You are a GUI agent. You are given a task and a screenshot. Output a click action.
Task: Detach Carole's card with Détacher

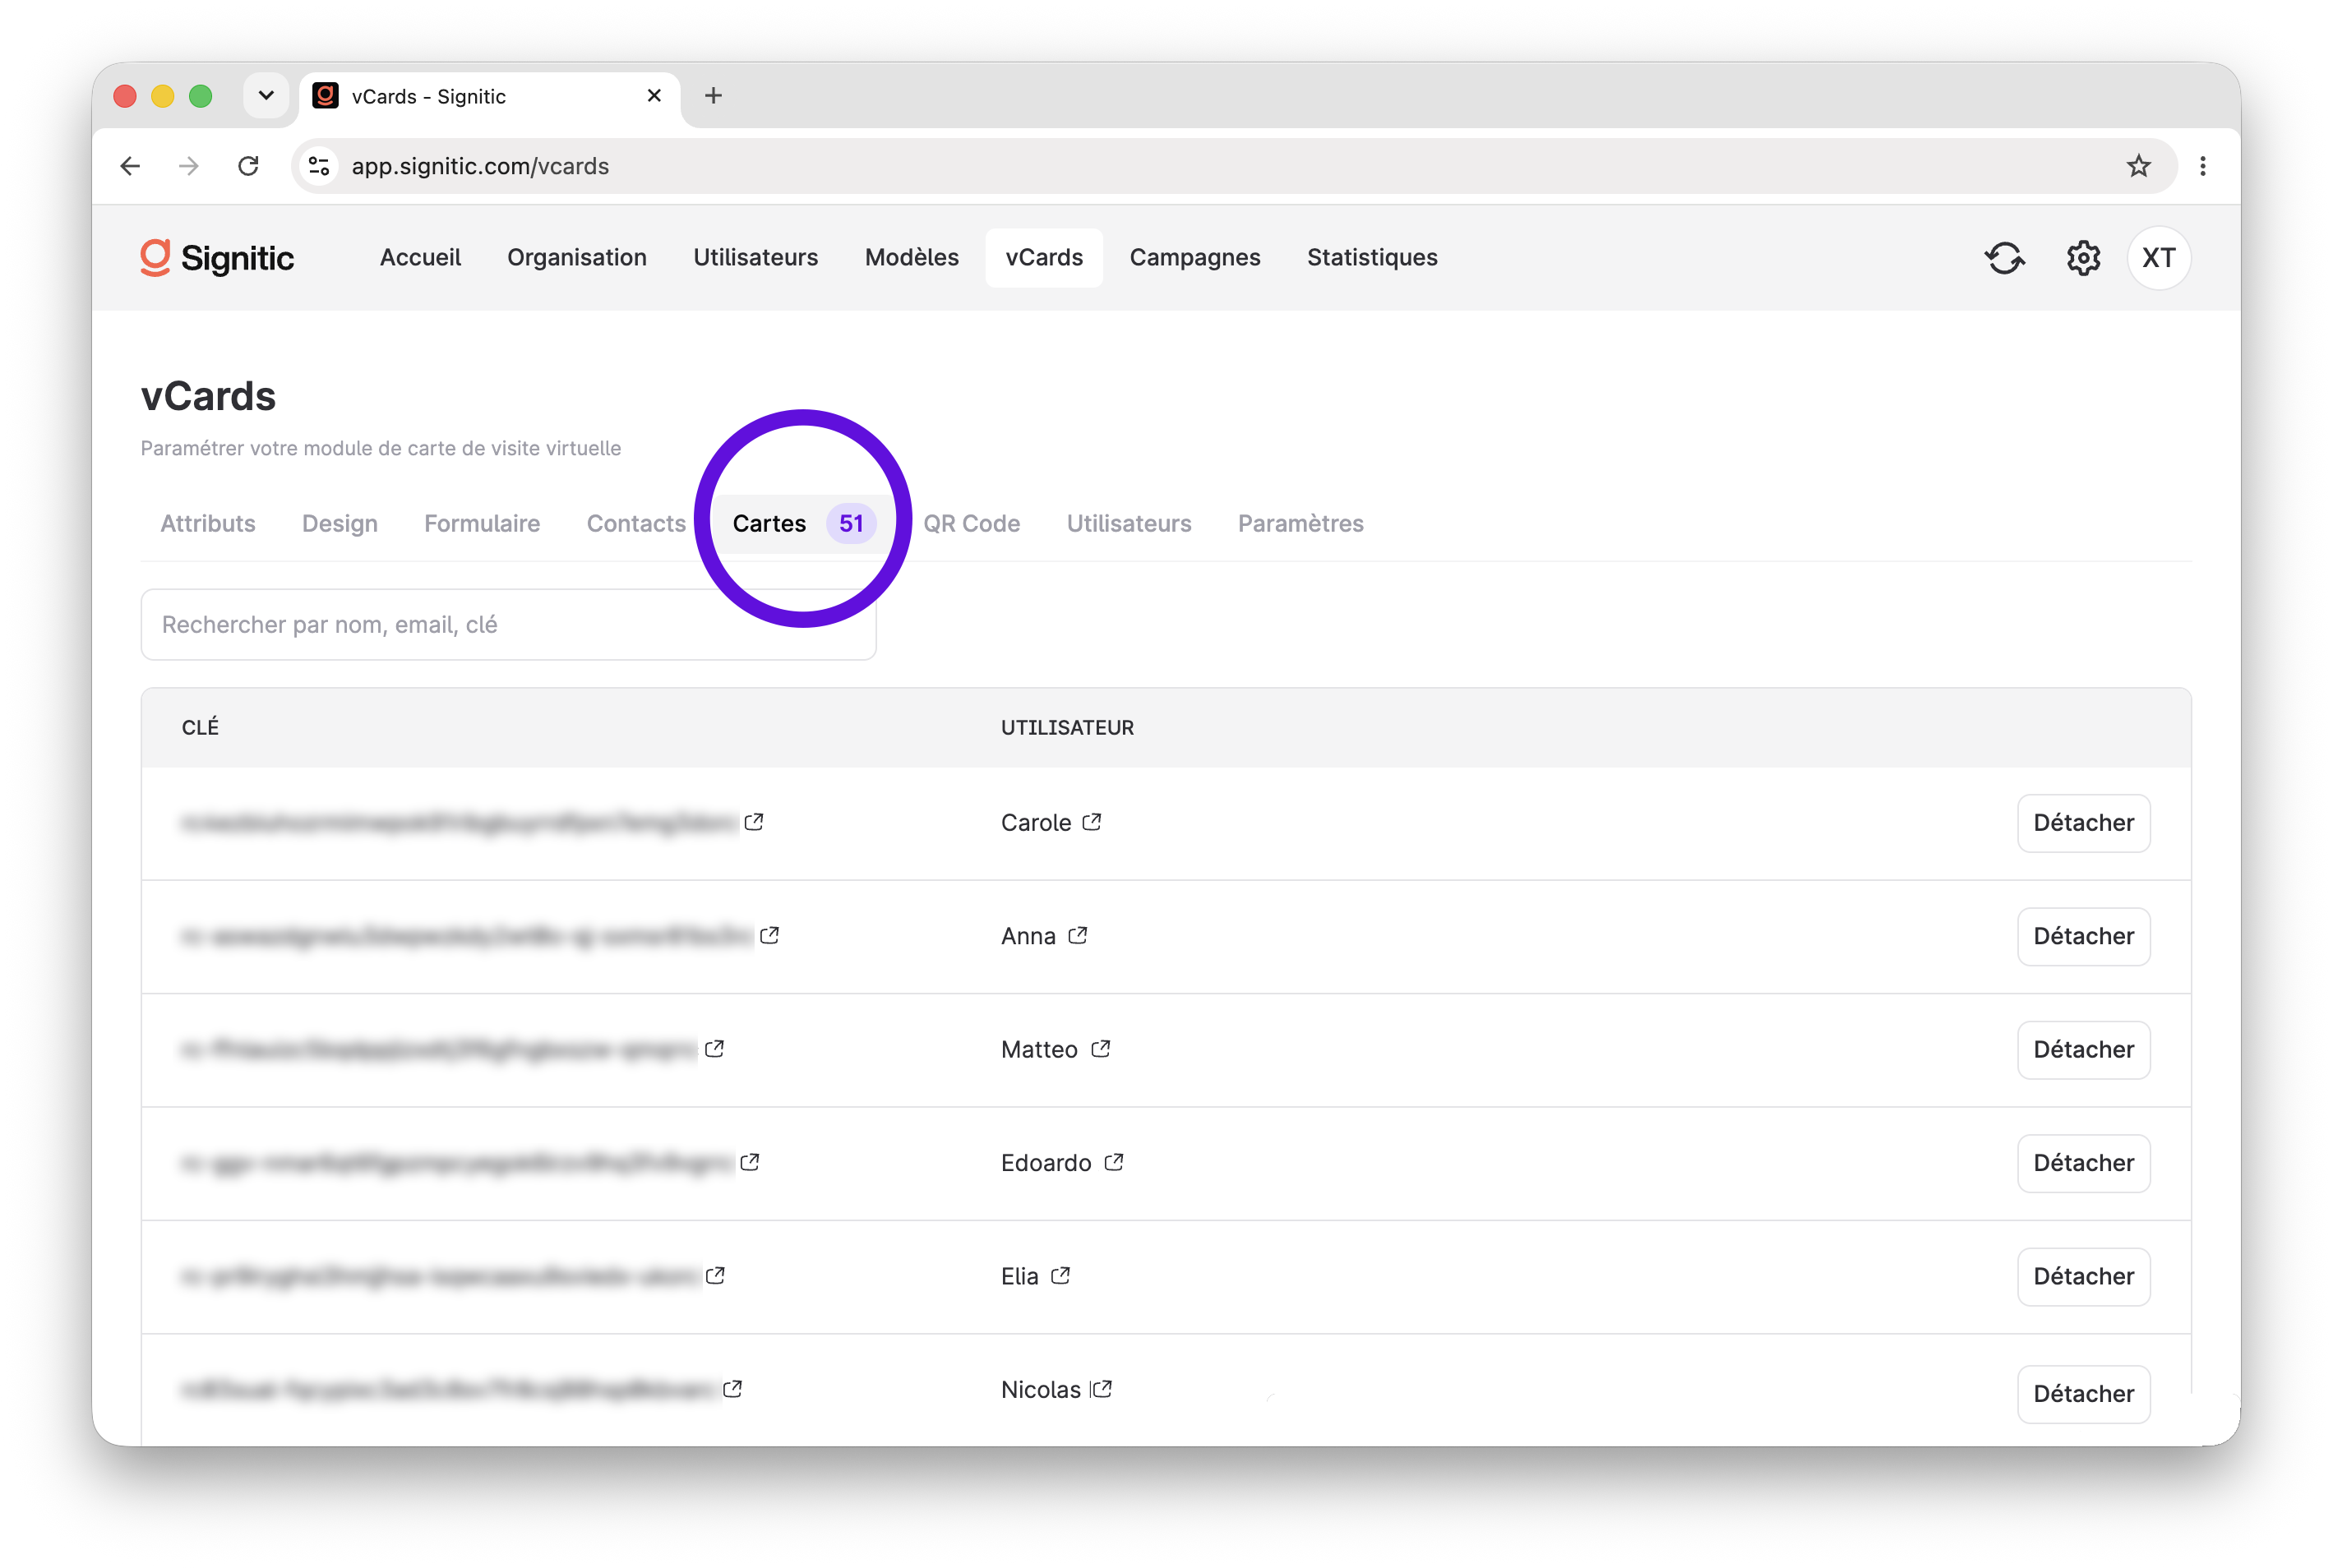pos(2083,822)
